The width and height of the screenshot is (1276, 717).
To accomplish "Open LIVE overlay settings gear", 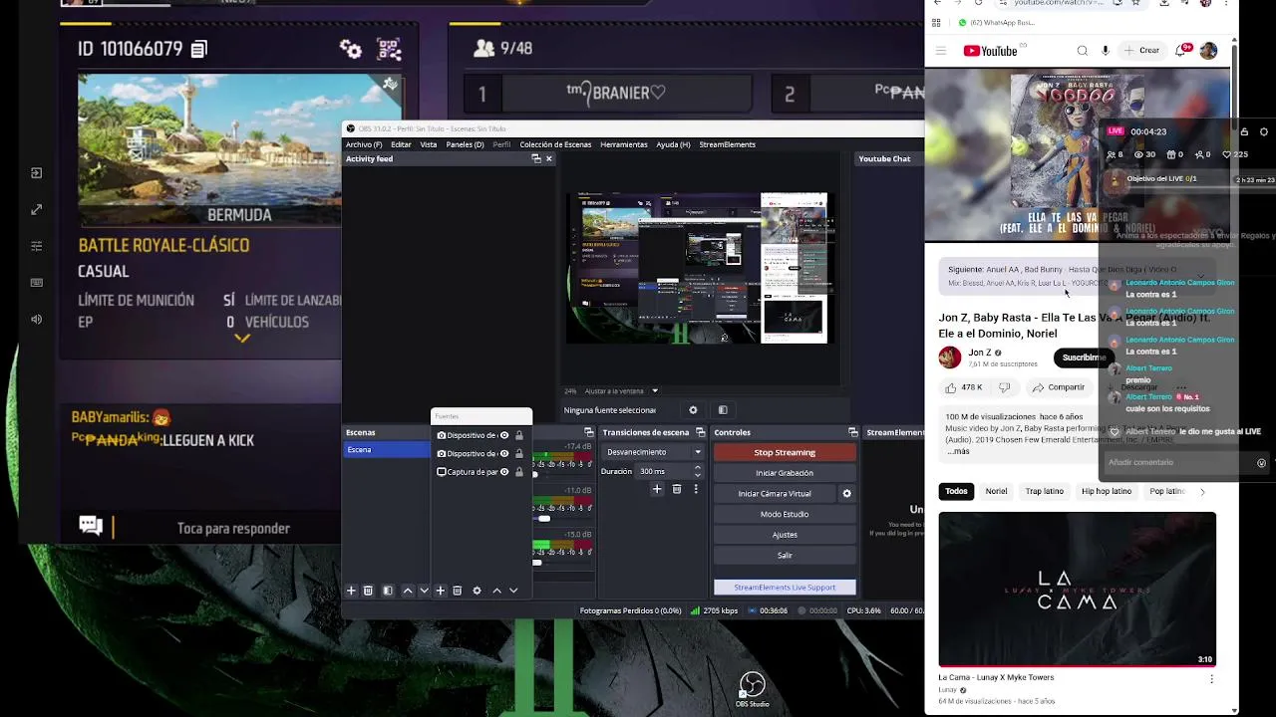I will coord(1264,131).
